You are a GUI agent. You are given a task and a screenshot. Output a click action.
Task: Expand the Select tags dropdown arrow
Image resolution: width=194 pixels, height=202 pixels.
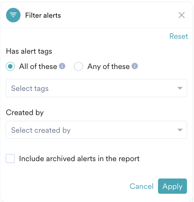coord(180,88)
